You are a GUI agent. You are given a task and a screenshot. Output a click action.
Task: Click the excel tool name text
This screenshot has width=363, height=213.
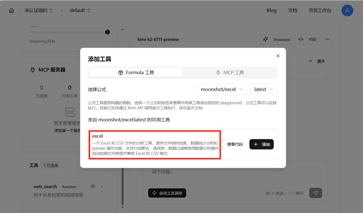(x=97, y=136)
